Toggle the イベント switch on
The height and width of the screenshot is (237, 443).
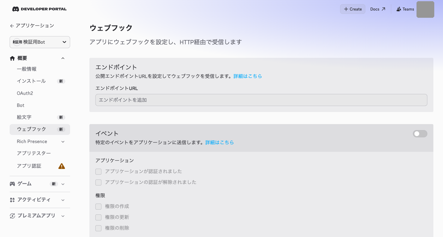[x=420, y=134]
